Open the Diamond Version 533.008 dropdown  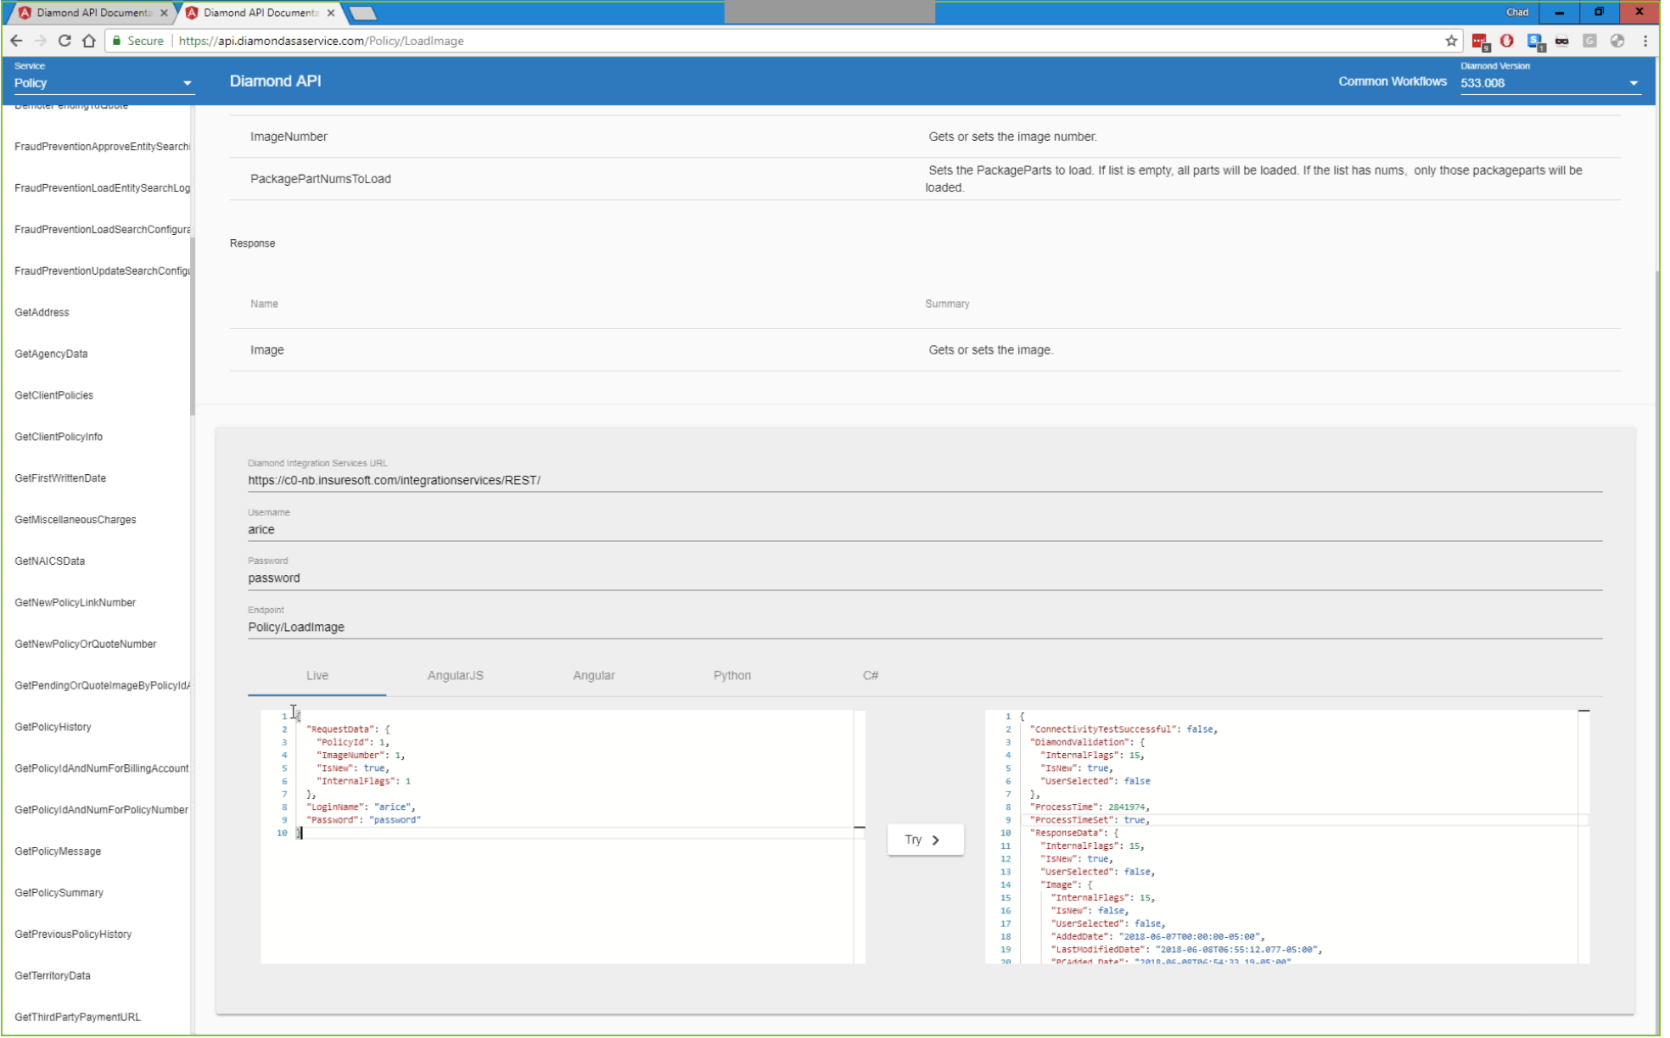pyautogui.click(x=1548, y=83)
